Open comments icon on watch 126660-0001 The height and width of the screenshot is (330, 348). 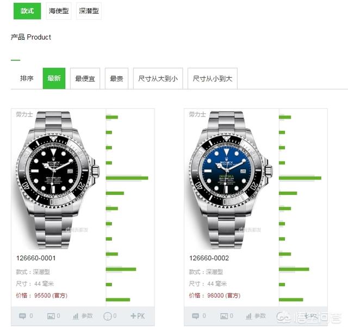tap(22, 316)
